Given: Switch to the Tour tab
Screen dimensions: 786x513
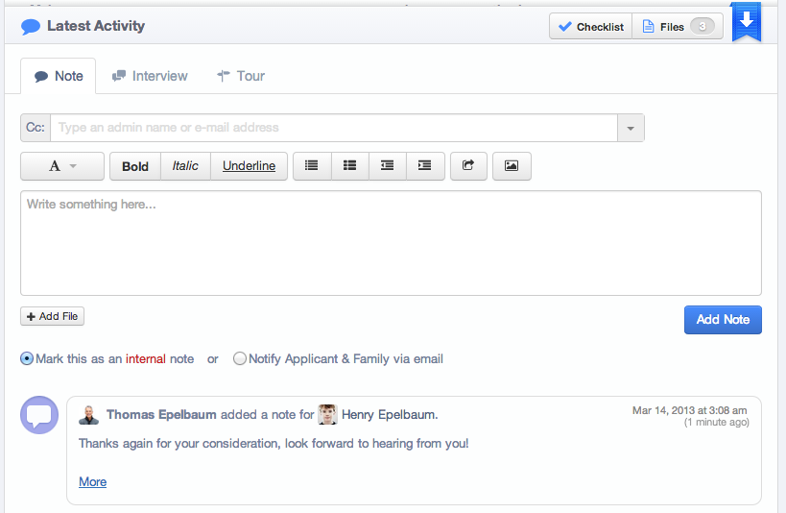Looking at the screenshot, I should click(x=241, y=76).
